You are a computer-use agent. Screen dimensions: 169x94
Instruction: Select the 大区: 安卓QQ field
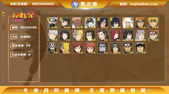[21, 37]
